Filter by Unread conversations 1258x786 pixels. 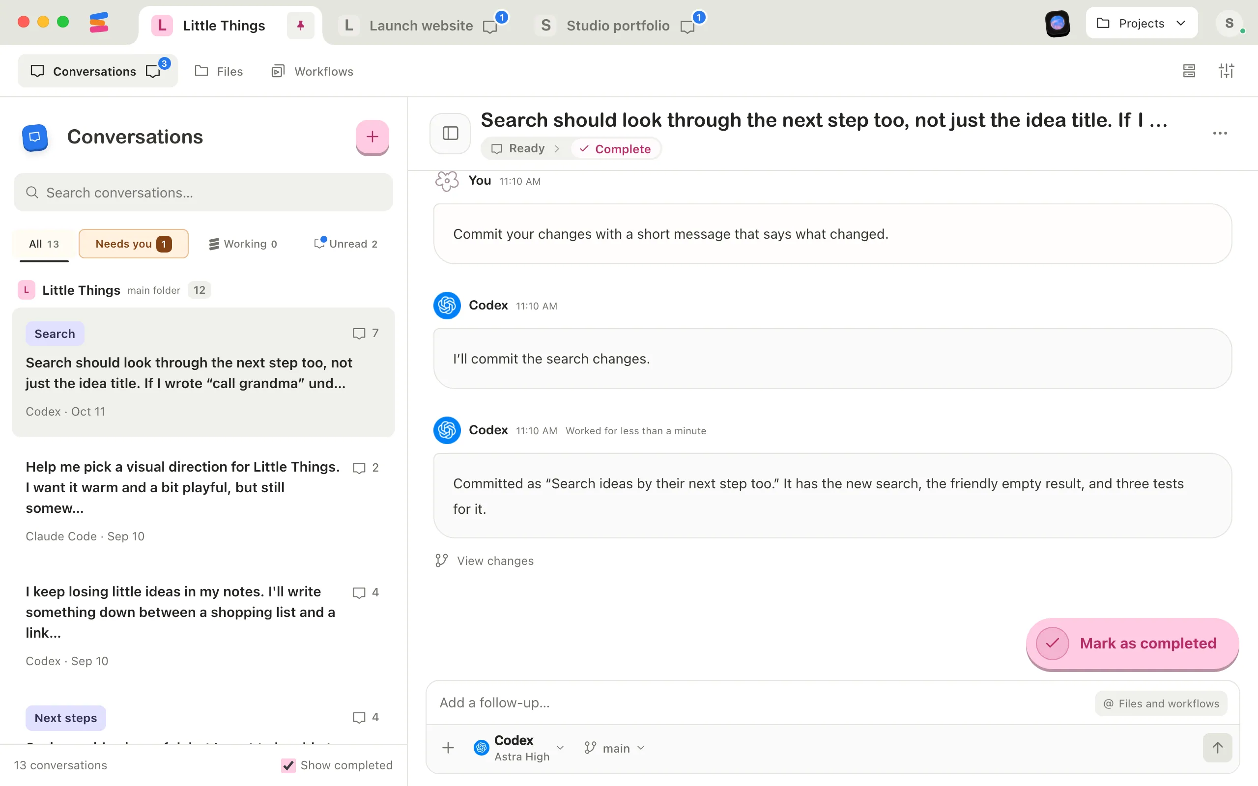[345, 244]
